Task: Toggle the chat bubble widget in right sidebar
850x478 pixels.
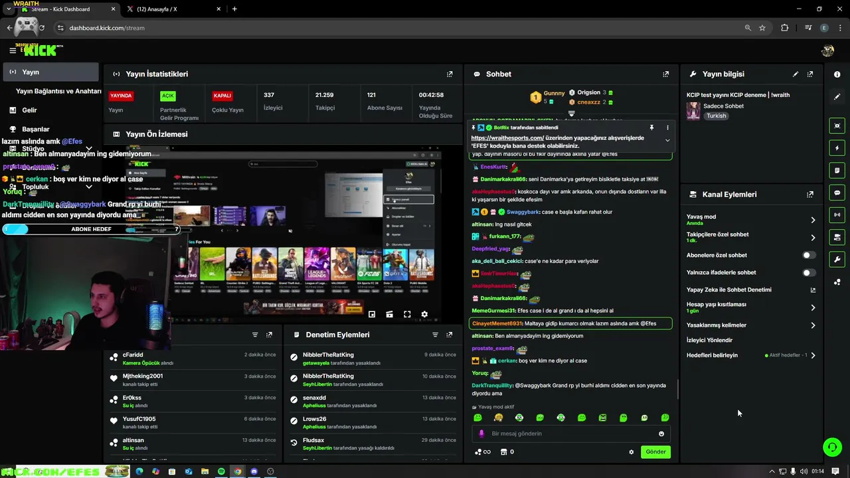Action: (837, 193)
